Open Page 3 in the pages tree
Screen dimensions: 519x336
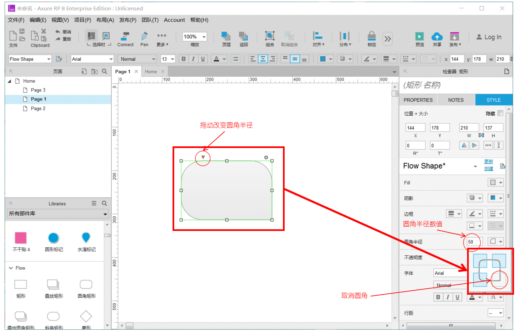(38, 90)
